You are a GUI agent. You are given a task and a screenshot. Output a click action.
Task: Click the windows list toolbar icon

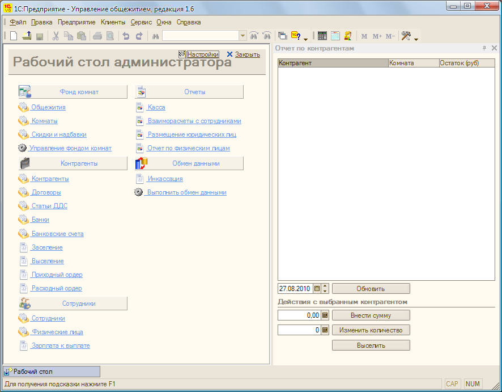click(x=282, y=36)
